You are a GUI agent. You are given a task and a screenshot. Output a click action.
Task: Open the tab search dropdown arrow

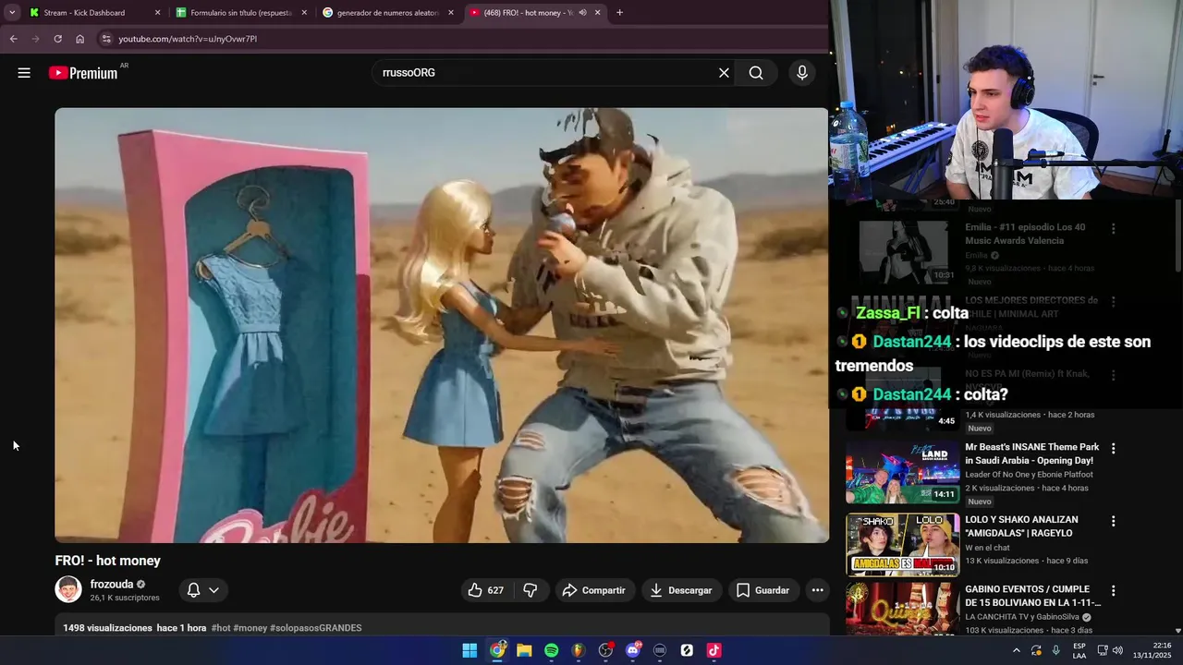click(x=11, y=13)
